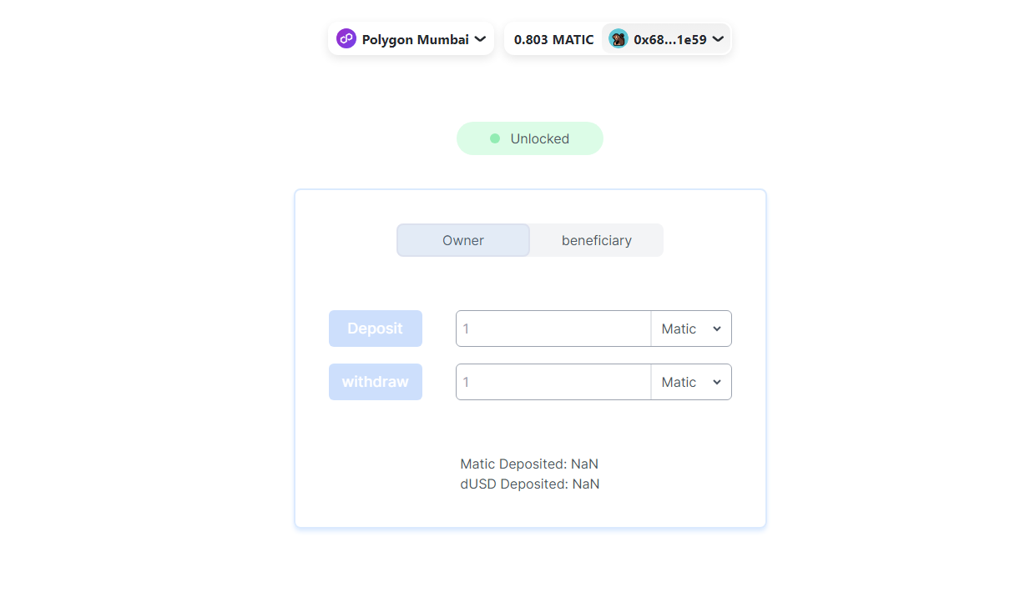The height and width of the screenshot is (597, 1020).
Task: Open the Matic token dropdown in the Deposit row
Action: point(689,329)
